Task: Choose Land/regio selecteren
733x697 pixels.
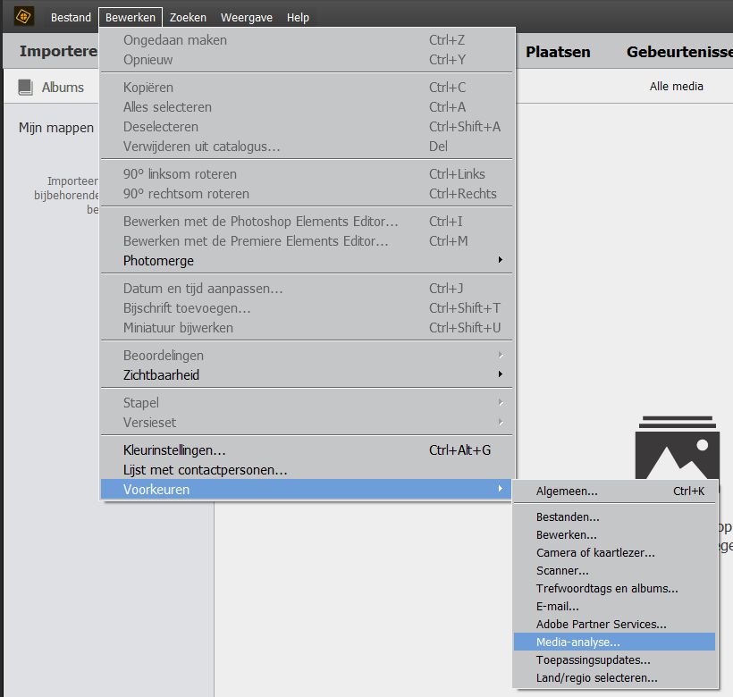Action: 615,677
